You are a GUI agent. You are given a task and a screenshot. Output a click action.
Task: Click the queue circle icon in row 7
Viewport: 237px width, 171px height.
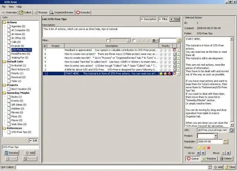coord(174,50)
